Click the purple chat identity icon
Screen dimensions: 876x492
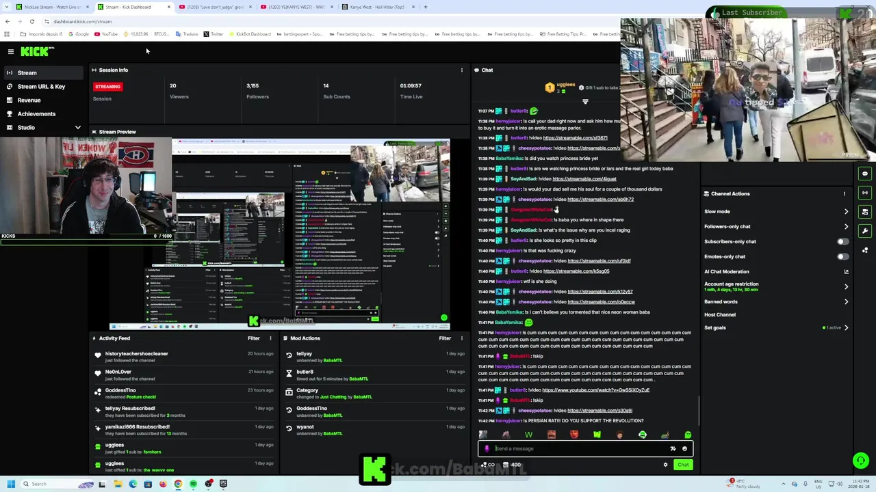(487, 449)
